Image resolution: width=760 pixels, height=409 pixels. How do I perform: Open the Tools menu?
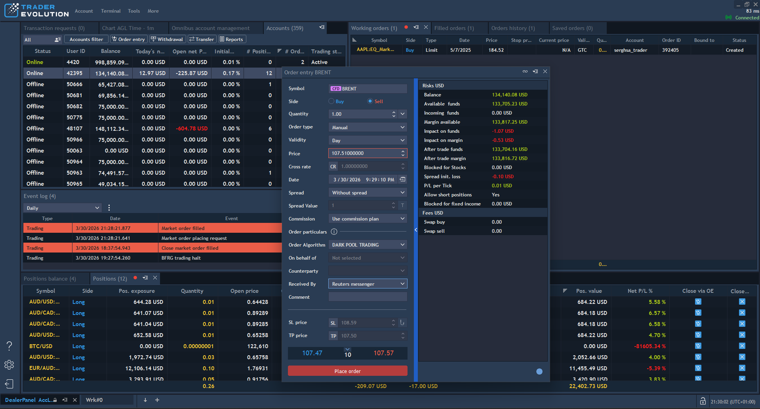point(133,11)
